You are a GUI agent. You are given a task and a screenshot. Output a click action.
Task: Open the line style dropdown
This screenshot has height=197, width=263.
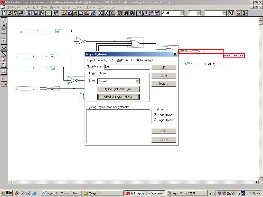(x=224, y=13)
